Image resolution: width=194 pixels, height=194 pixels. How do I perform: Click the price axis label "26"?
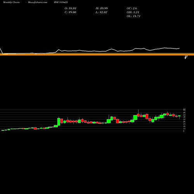tap(184, 122)
